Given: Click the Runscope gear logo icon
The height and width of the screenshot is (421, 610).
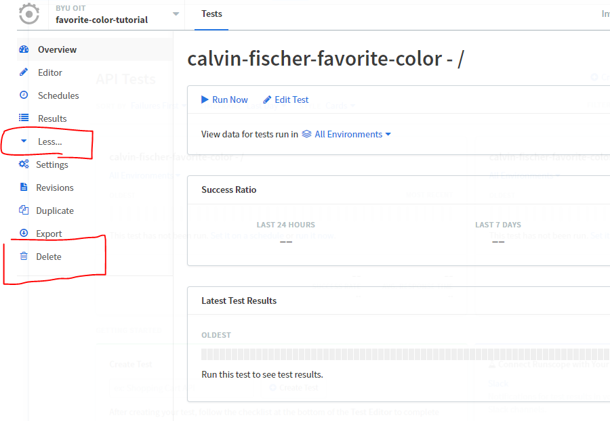Looking at the screenshot, I should tap(28, 14).
